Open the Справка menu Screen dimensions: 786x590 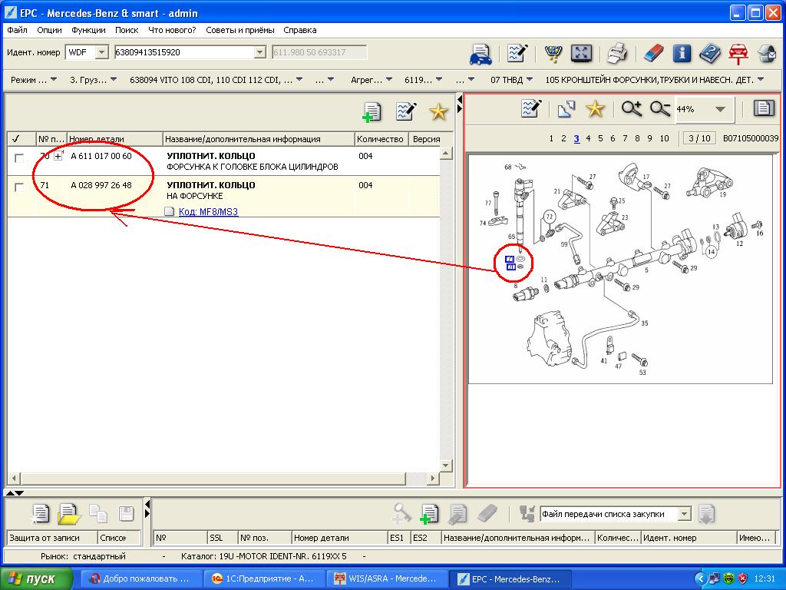[x=300, y=30]
